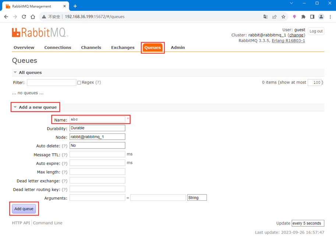Click the Arguments value input field

click(158, 197)
